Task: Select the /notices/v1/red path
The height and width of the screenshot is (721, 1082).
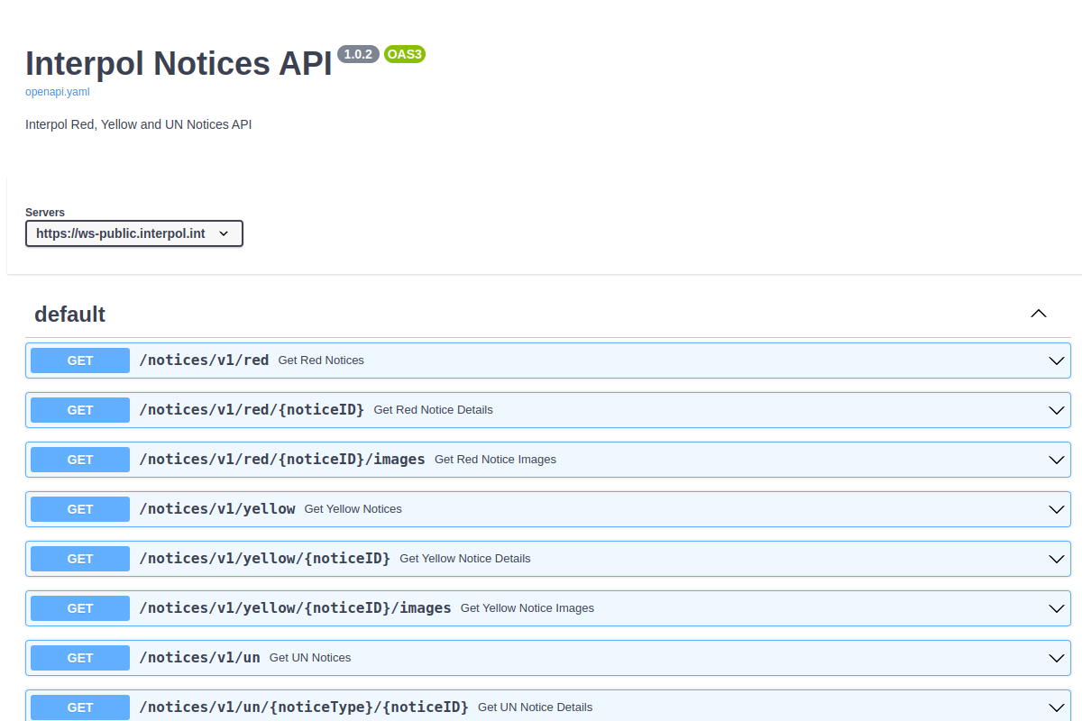Action: click(x=204, y=360)
